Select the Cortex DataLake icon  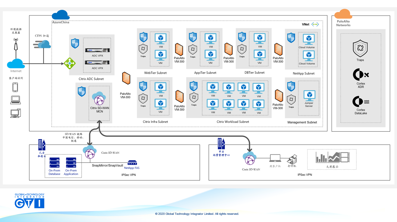point(361,101)
